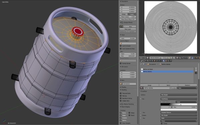
Task: Click the METAL RADIAL material icon in the breadcrumb
Action: click(x=161, y=64)
